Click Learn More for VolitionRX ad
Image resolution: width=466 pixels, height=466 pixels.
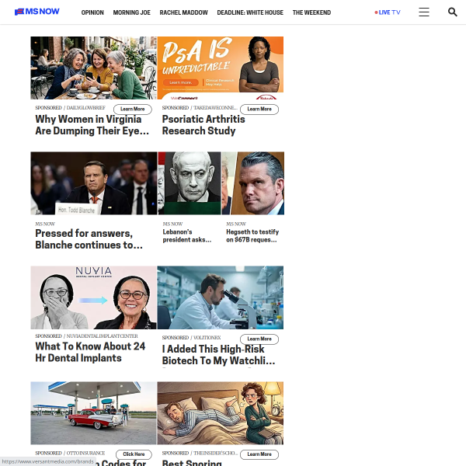click(259, 339)
